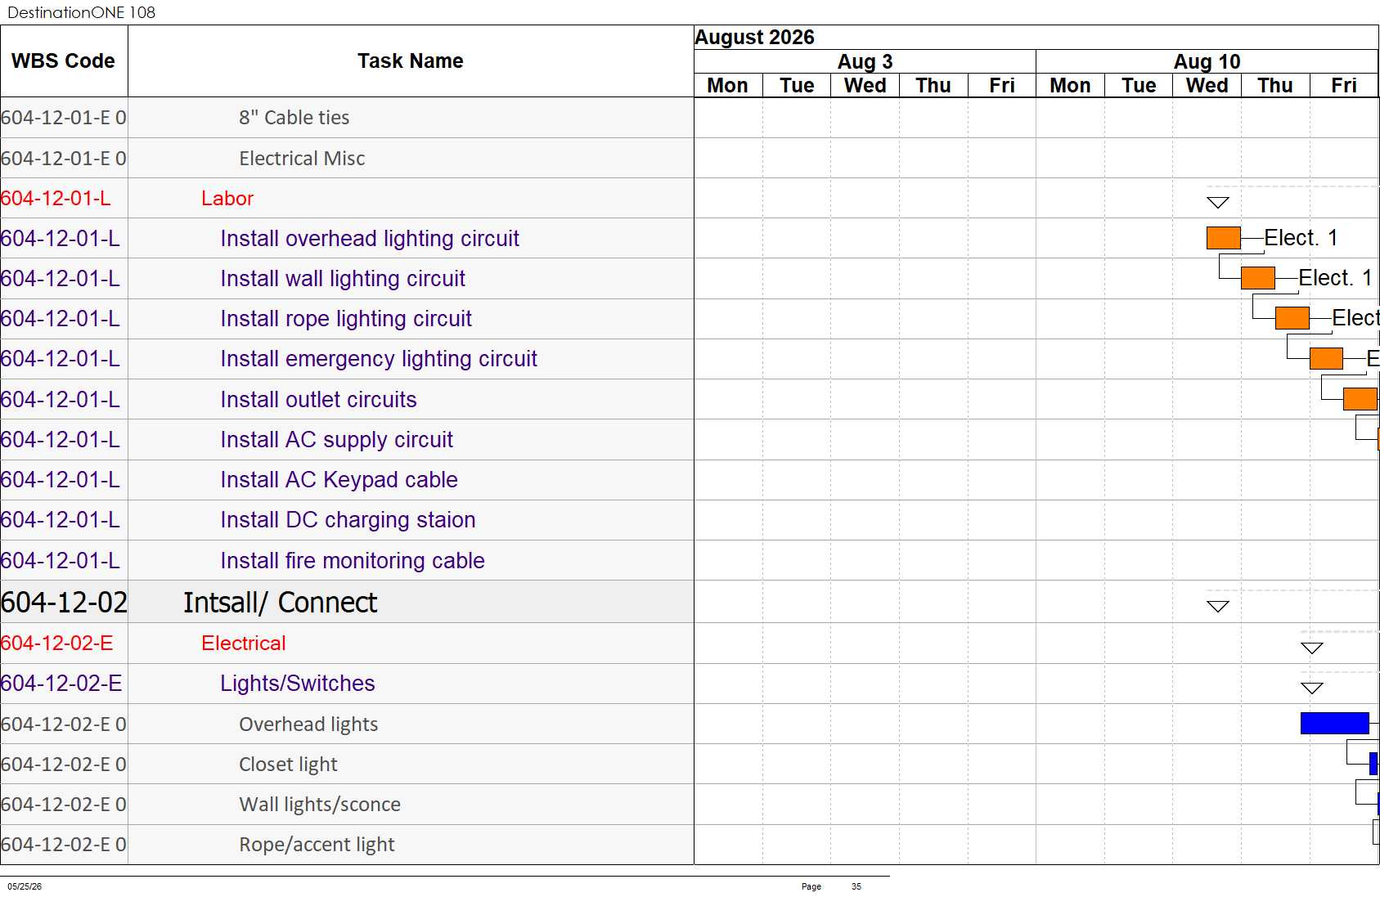Select the Electrical Misc task
Screen dimensions: 1380x897
click(x=302, y=159)
